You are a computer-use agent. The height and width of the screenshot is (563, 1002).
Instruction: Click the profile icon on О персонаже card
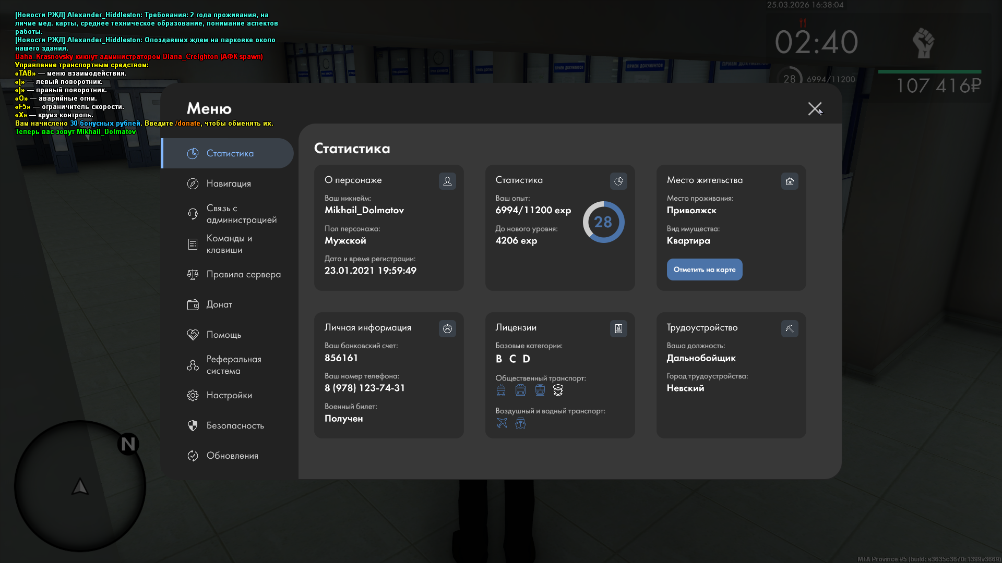(x=447, y=181)
